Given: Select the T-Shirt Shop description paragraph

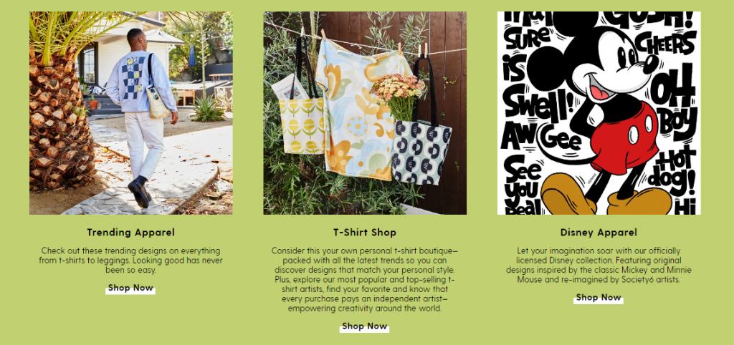Looking at the screenshot, I should pos(365,280).
